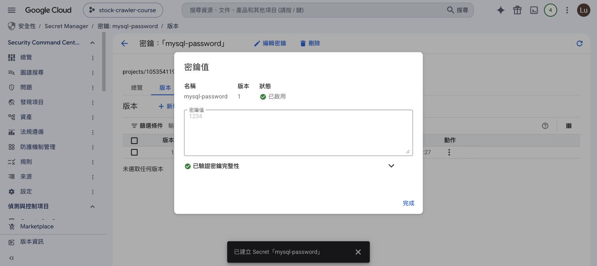Open 資產 in the sidebar
This screenshot has width=597, height=266.
coord(26,117)
